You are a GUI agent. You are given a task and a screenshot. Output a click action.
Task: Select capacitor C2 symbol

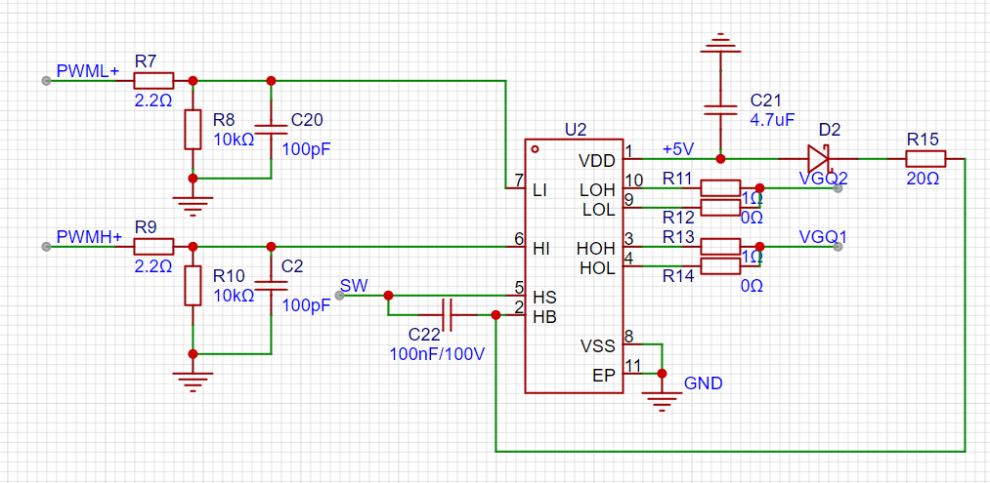[271, 286]
